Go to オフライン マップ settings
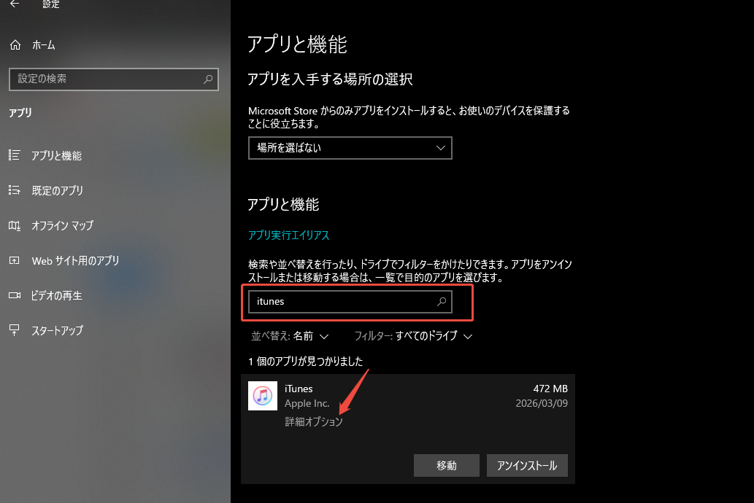The width and height of the screenshot is (754, 503). pos(62,225)
